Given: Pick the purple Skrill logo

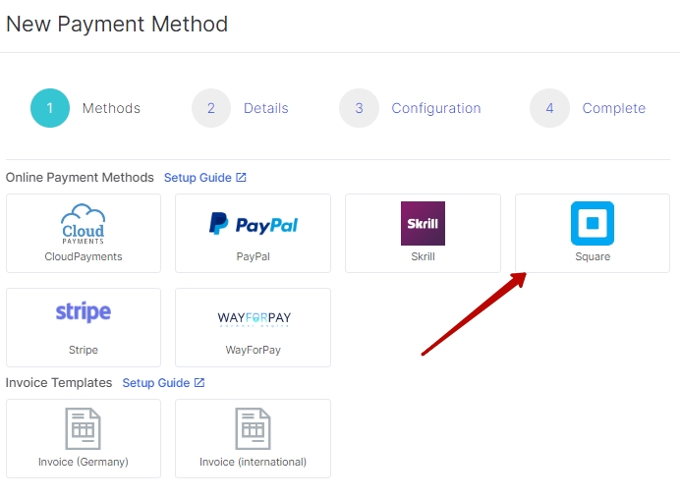Looking at the screenshot, I should point(423,223).
